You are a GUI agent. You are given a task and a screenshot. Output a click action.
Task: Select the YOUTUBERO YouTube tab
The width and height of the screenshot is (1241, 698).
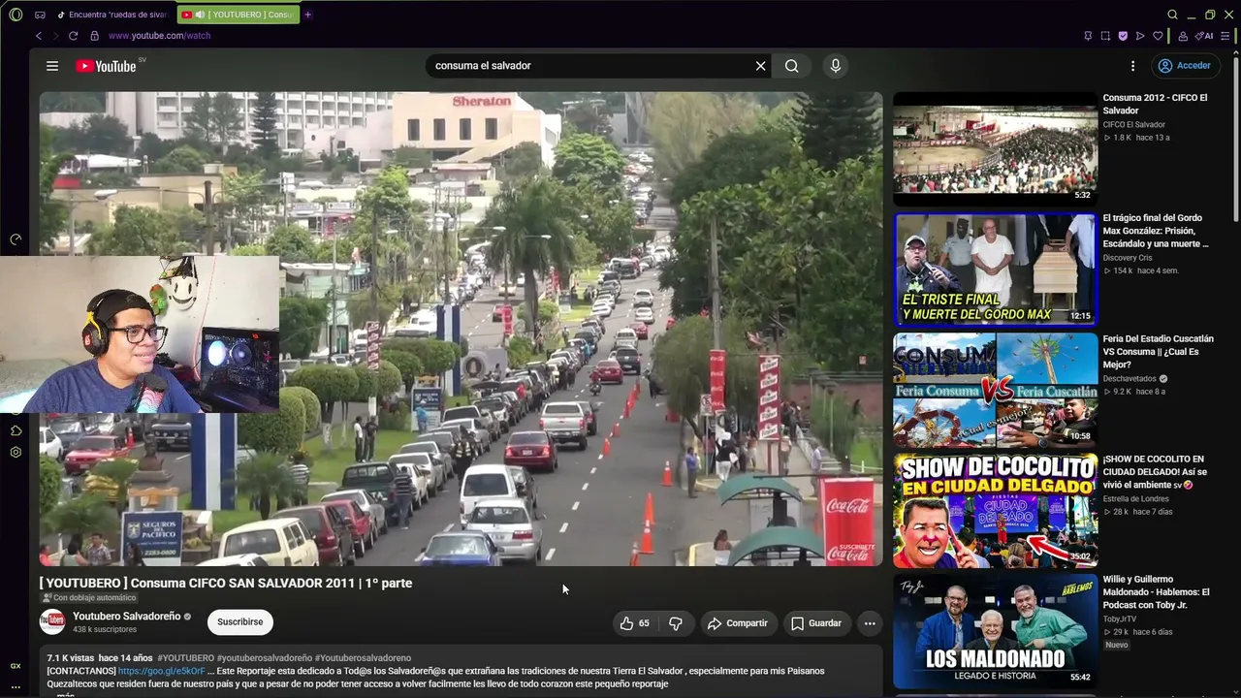click(x=240, y=15)
